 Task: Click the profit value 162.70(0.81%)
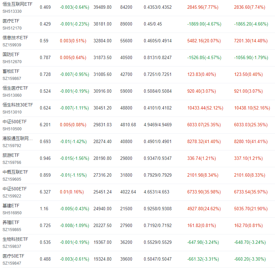[248, 225]
